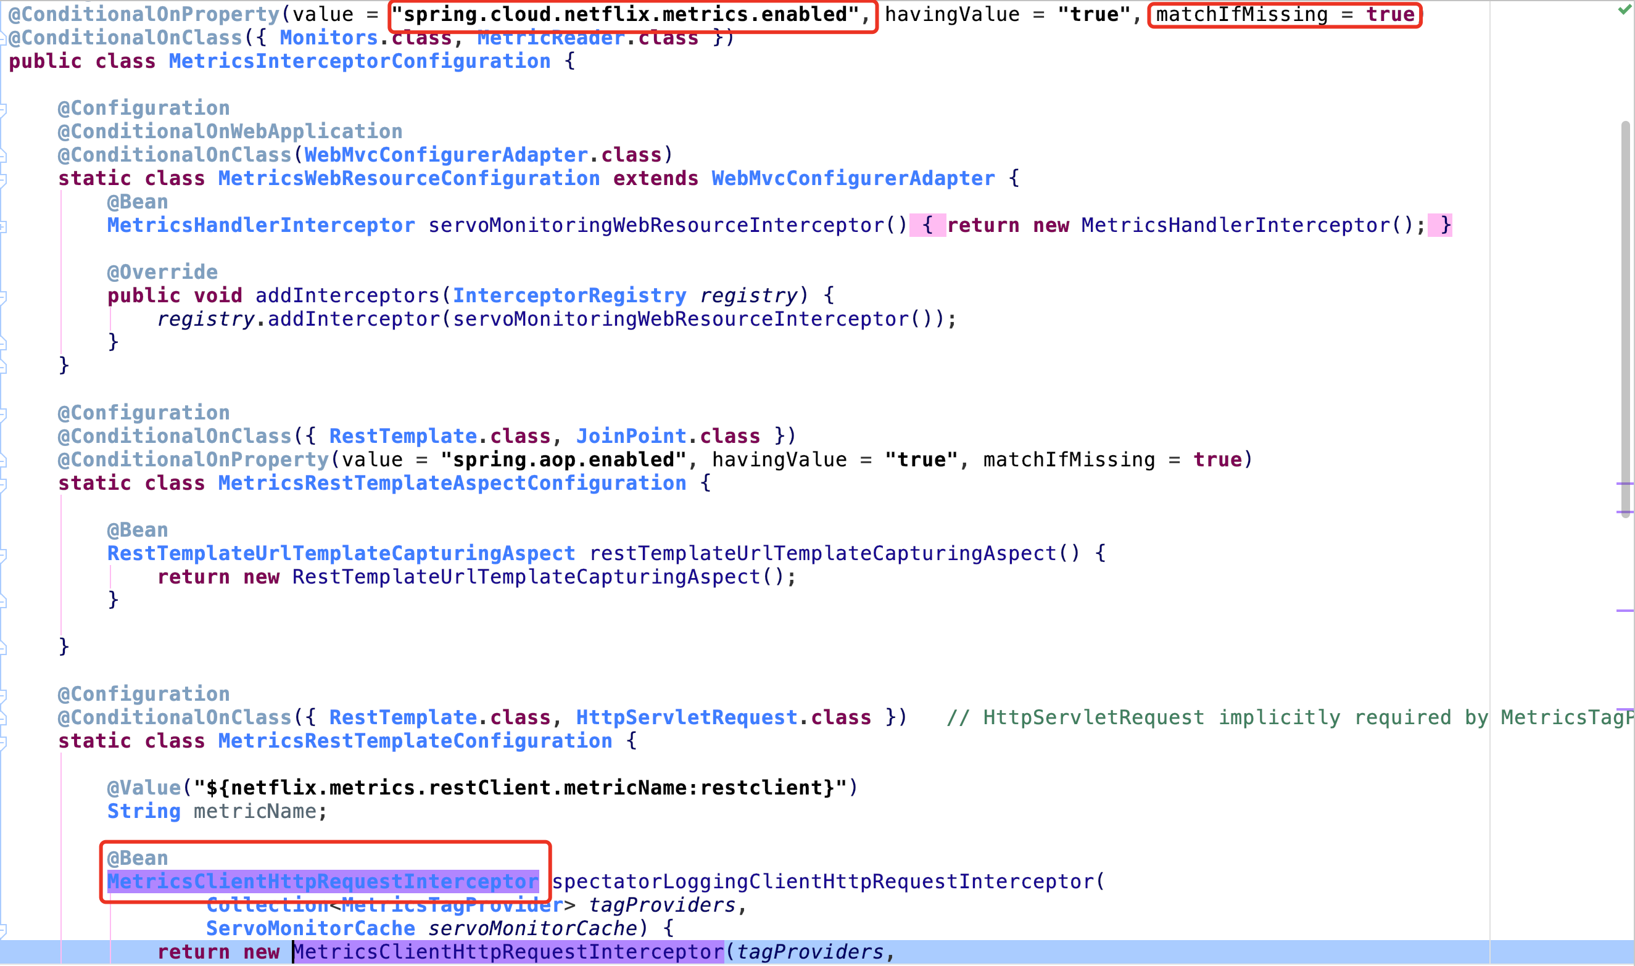Viewport: 1635px width, 966px height.
Task: Click the highlighted MetricsClientHttpRequestInterceptor return type
Action: [322, 881]
